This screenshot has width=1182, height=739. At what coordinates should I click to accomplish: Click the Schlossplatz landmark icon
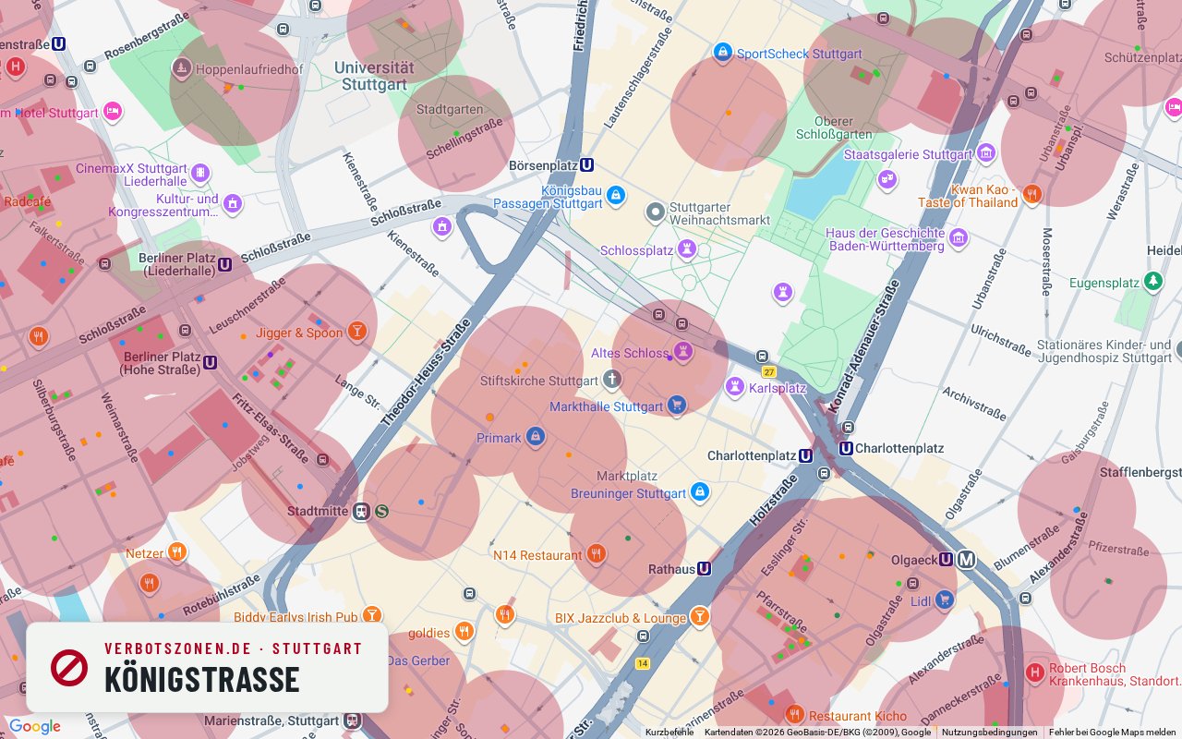tap(687, 249)
